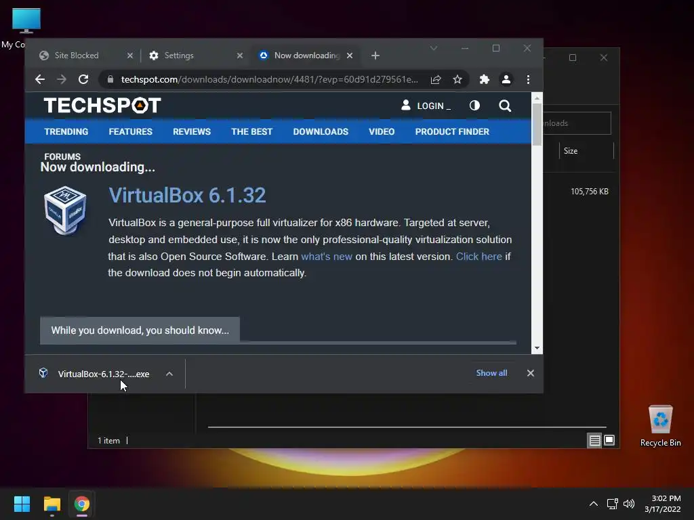Image resolution: width=694 pixels, height=520 pixels.
Task: Click the "1 item" status text in File Explorer
Action: pyautogui.click(x=108, y=441)
